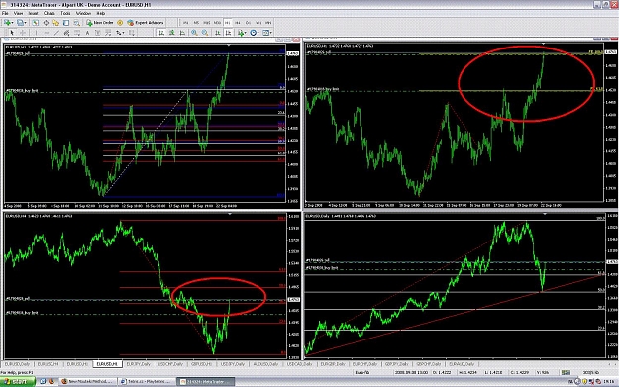Set timeframe to H1
The image size is (619, 387).
[x=228, y=23]
